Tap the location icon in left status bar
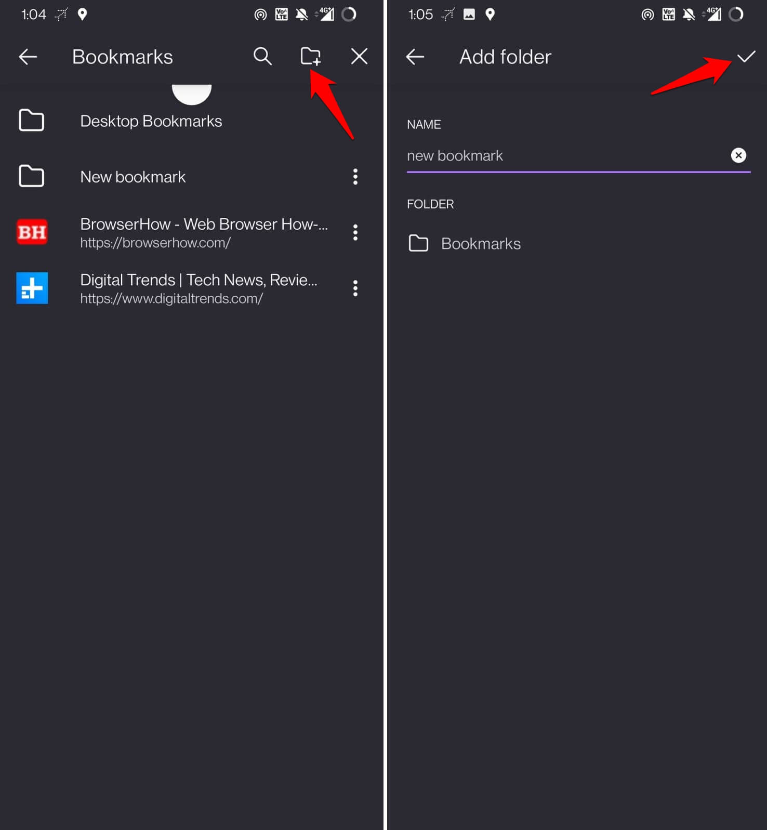Viewport: 767px width, 830px height. 82,14
